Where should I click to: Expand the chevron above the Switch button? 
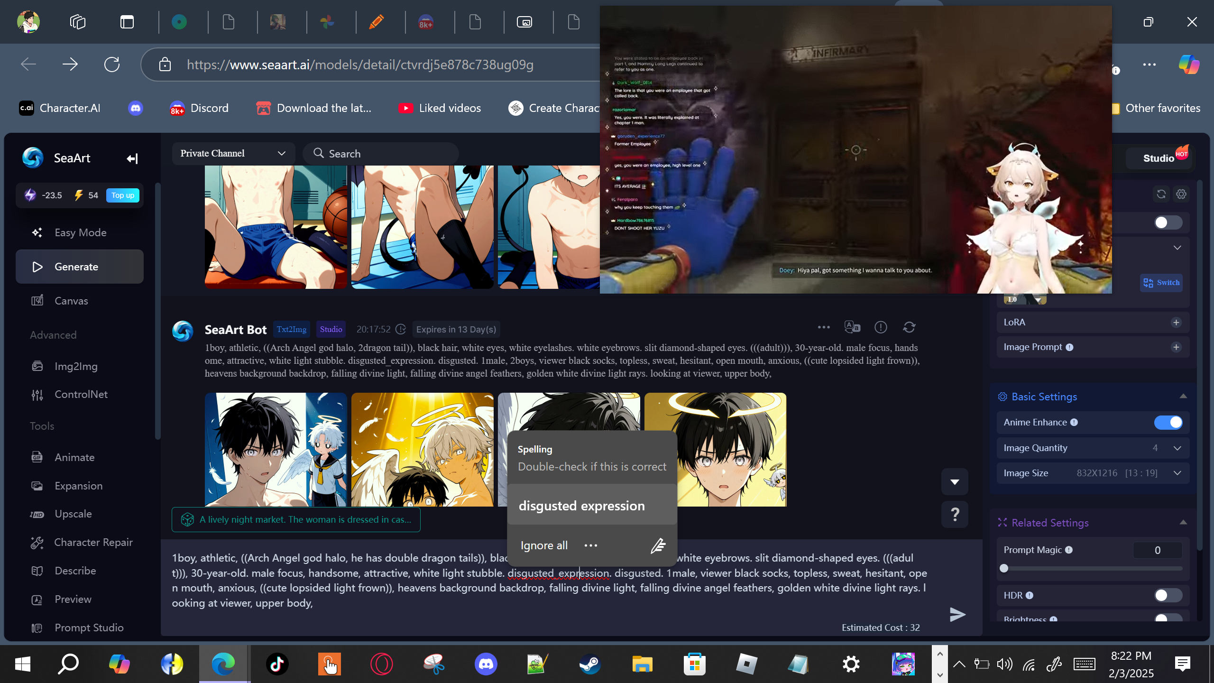coord(1177,248)
